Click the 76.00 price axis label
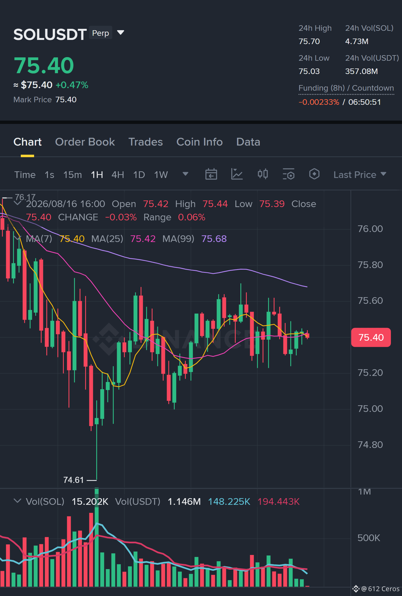The width and height of the screenshot is (402, 596). tap(370, 229)
